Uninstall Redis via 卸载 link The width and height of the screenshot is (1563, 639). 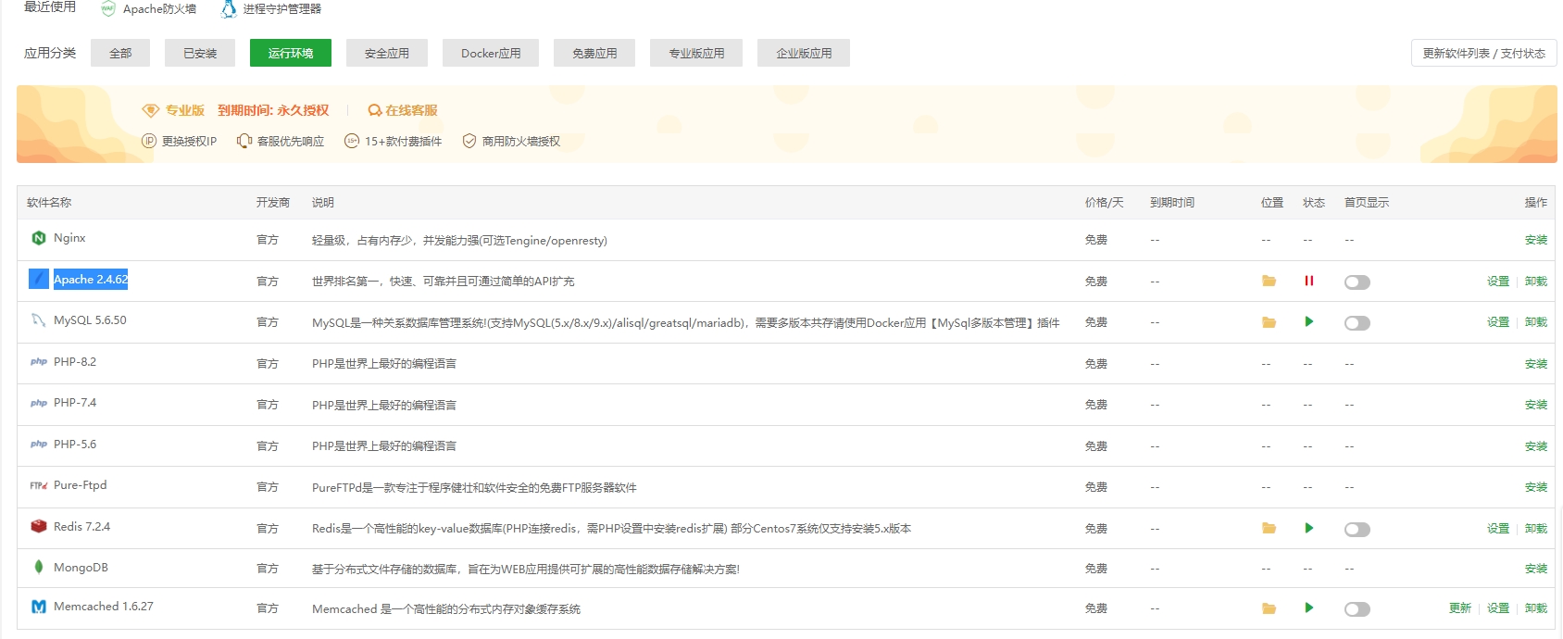[x=1536, y=529]
